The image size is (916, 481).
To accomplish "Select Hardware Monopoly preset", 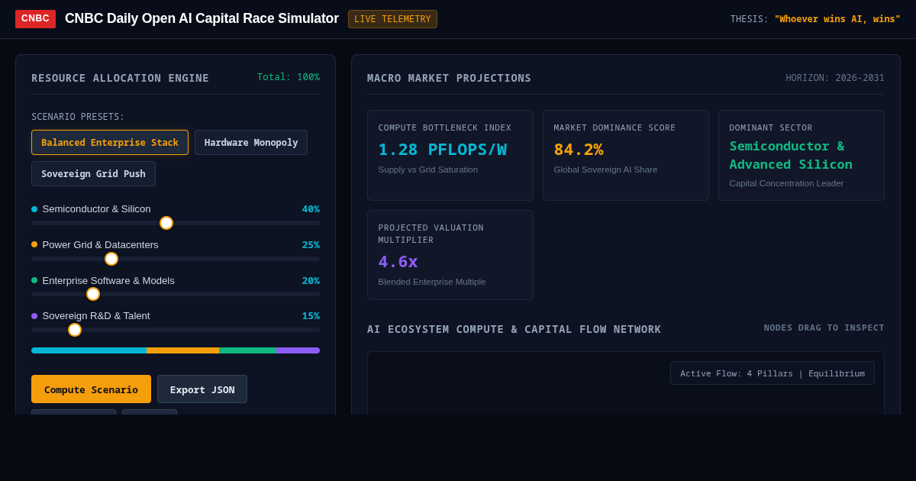I will (251, 143).
